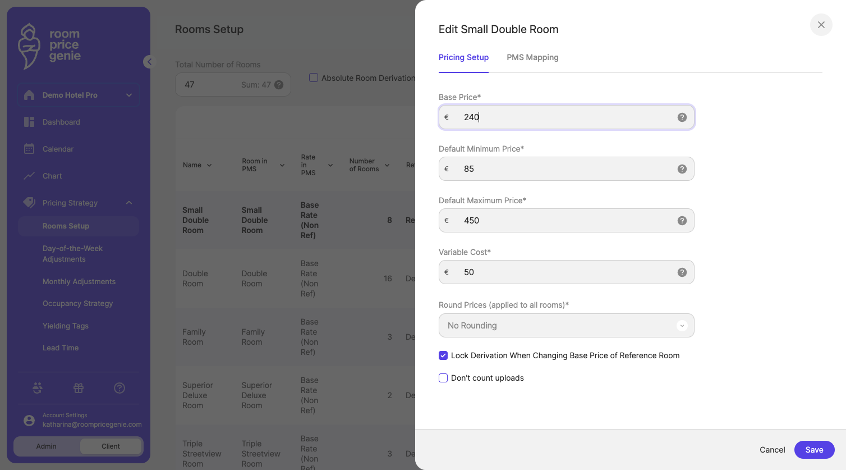Open the community people icon in sidebar
The height and width of the screenshot is (470, 846).
(38, 388)
